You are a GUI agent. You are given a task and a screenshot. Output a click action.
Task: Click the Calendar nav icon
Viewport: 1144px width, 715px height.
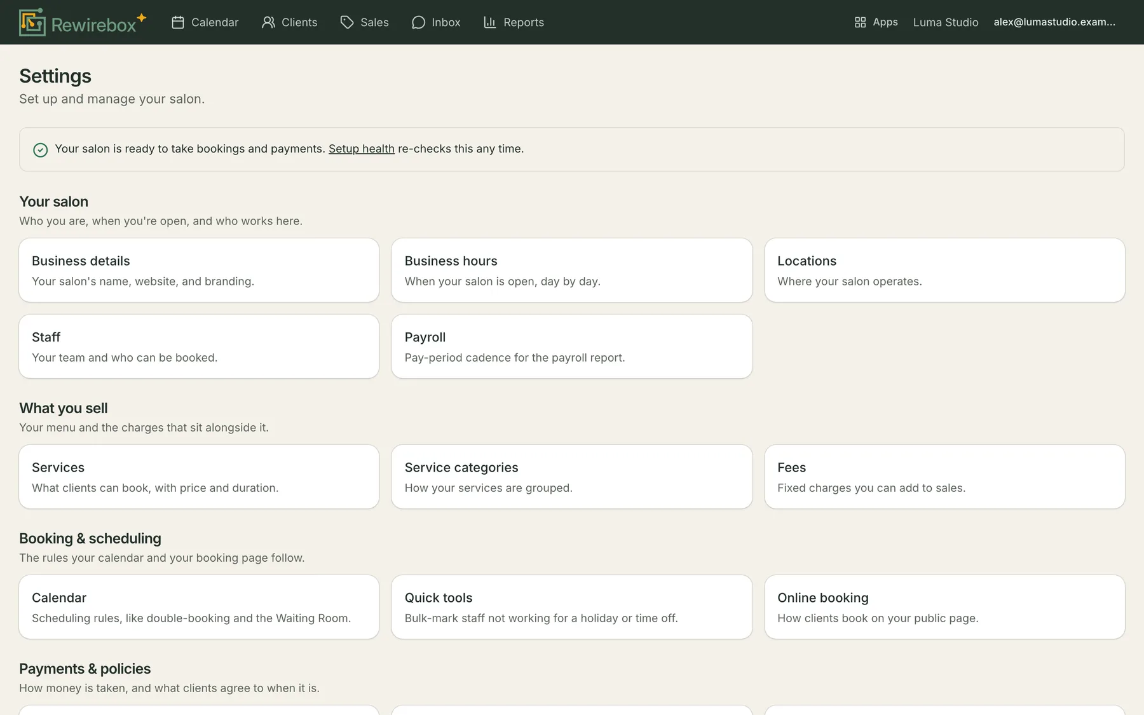(178, 22)
